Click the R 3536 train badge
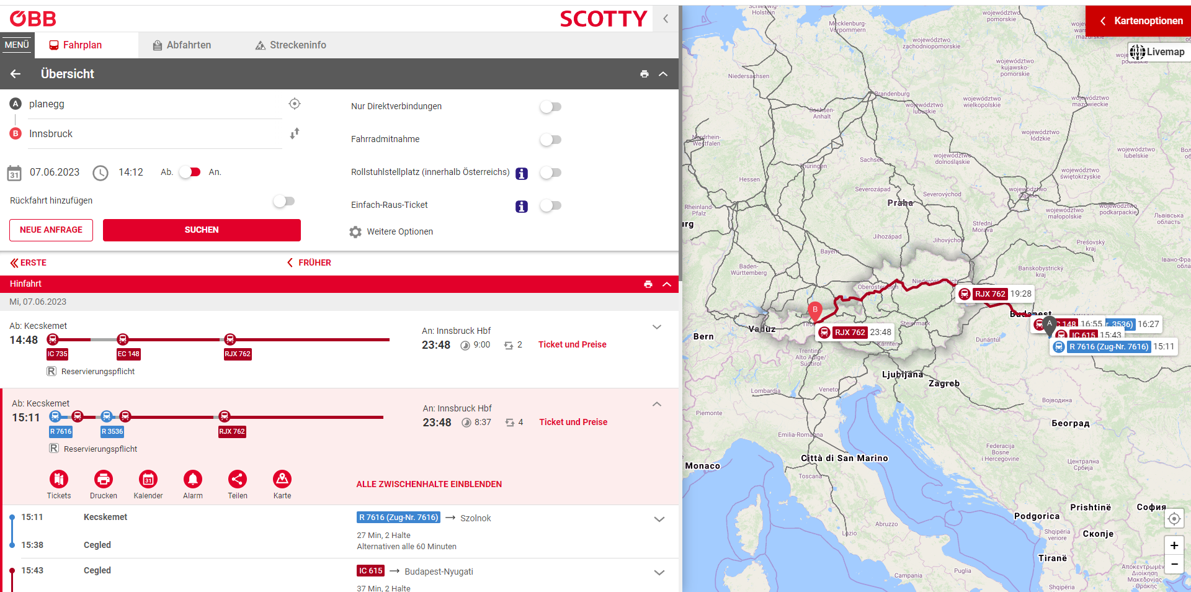 [x=112, y=431]
